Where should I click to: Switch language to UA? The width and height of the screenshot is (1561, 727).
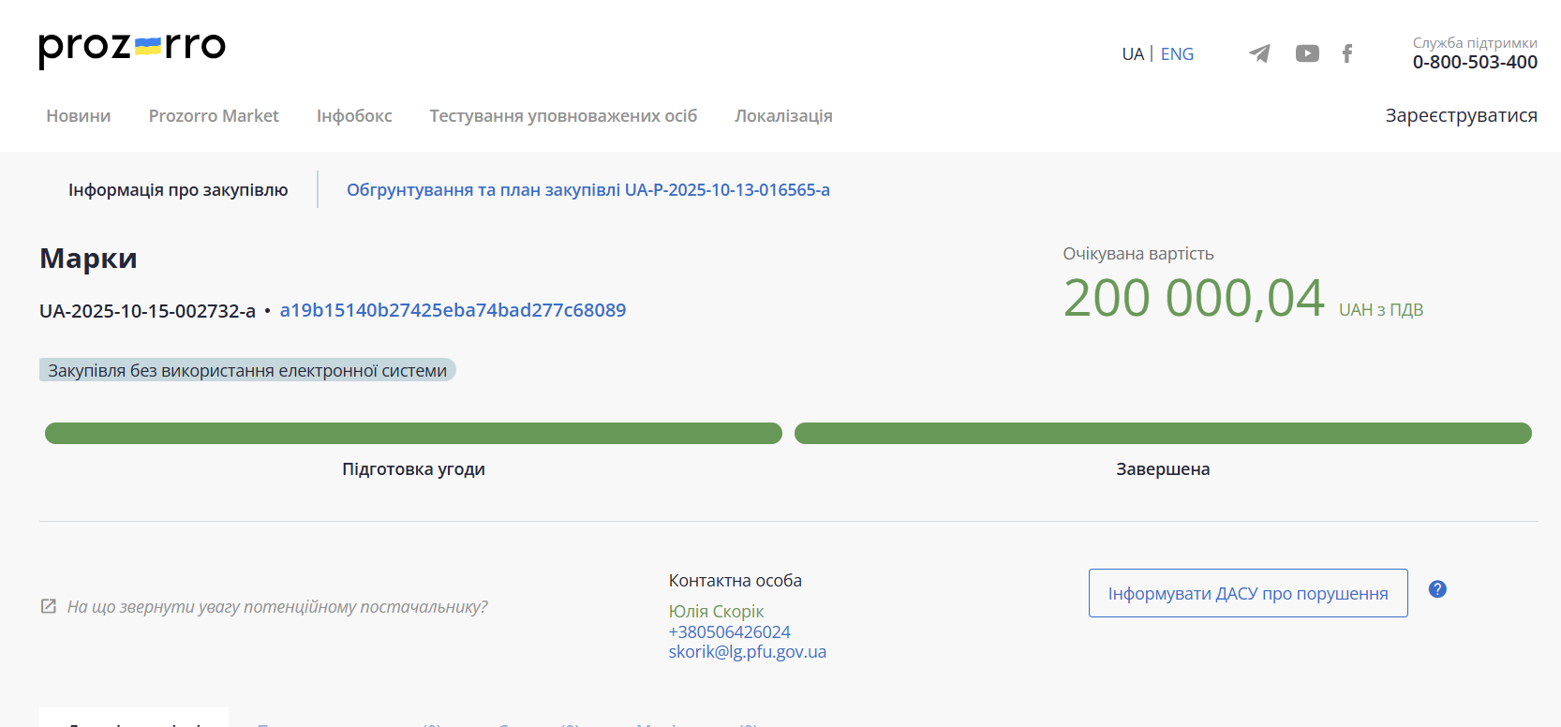pos(1132,54)
